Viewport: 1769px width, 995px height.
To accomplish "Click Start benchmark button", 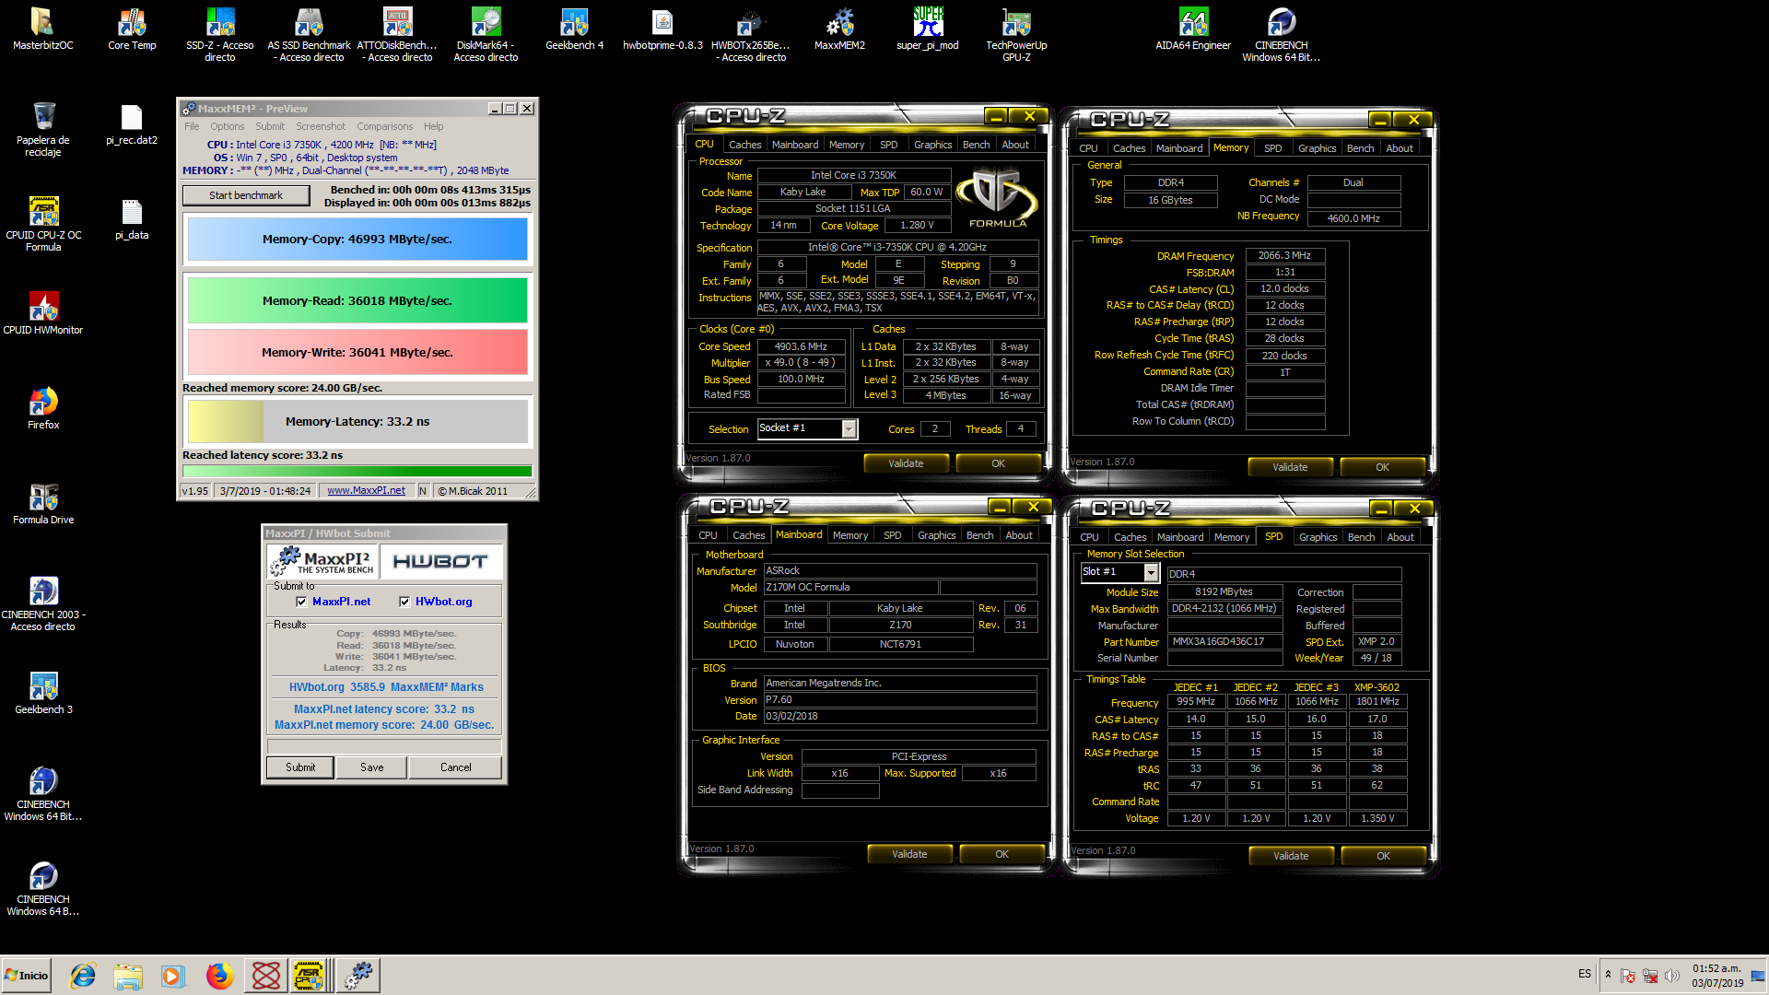I will (x=246, y=195).
